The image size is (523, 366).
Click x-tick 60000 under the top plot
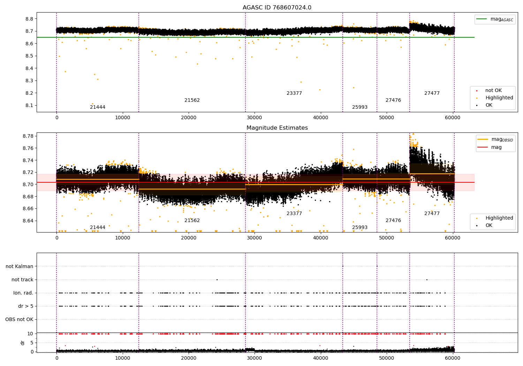point(453,118)
